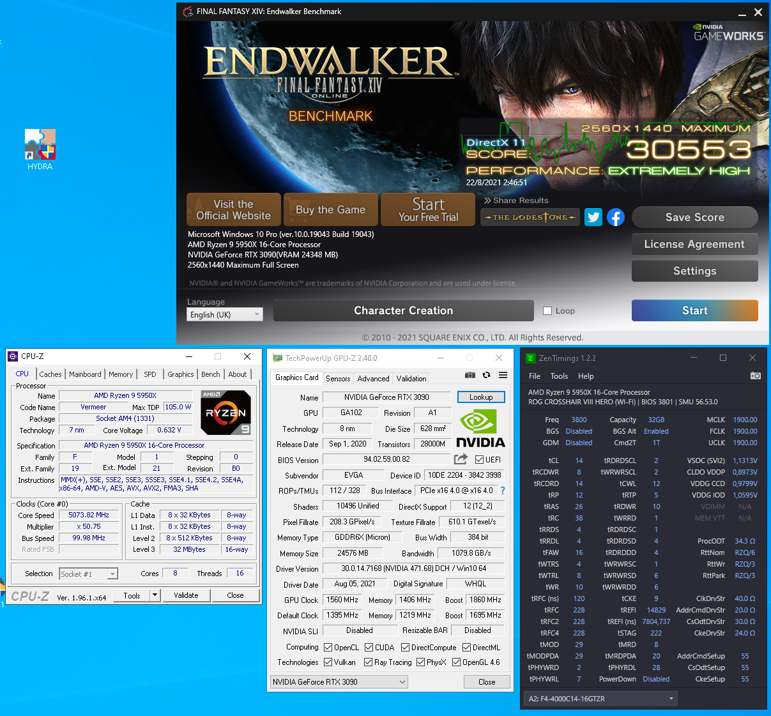771x716 pixels.
Task: Toggle the UEFI checkbox in GPU-Z
Action: coord(479,460)
